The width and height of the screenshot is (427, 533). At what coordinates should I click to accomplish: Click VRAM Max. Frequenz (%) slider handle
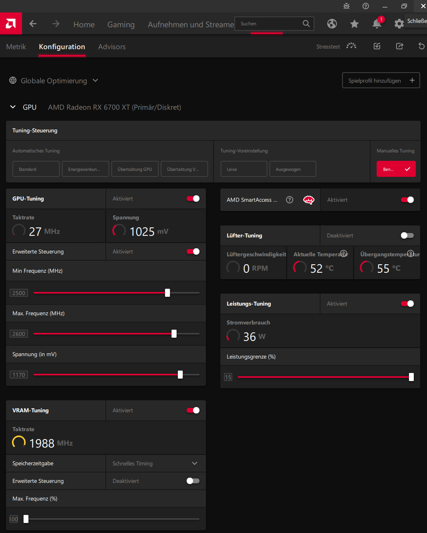click(26, 519)
